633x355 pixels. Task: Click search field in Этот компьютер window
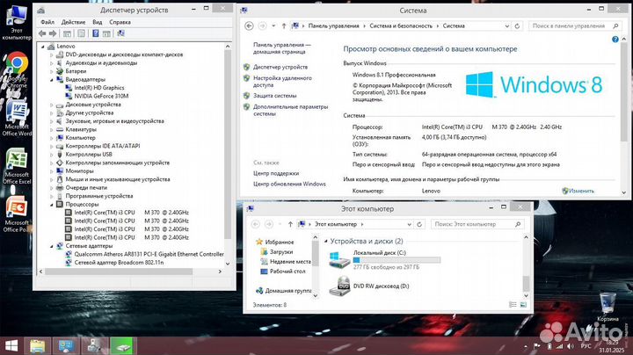pyautogui.click(x=477, y=224)
